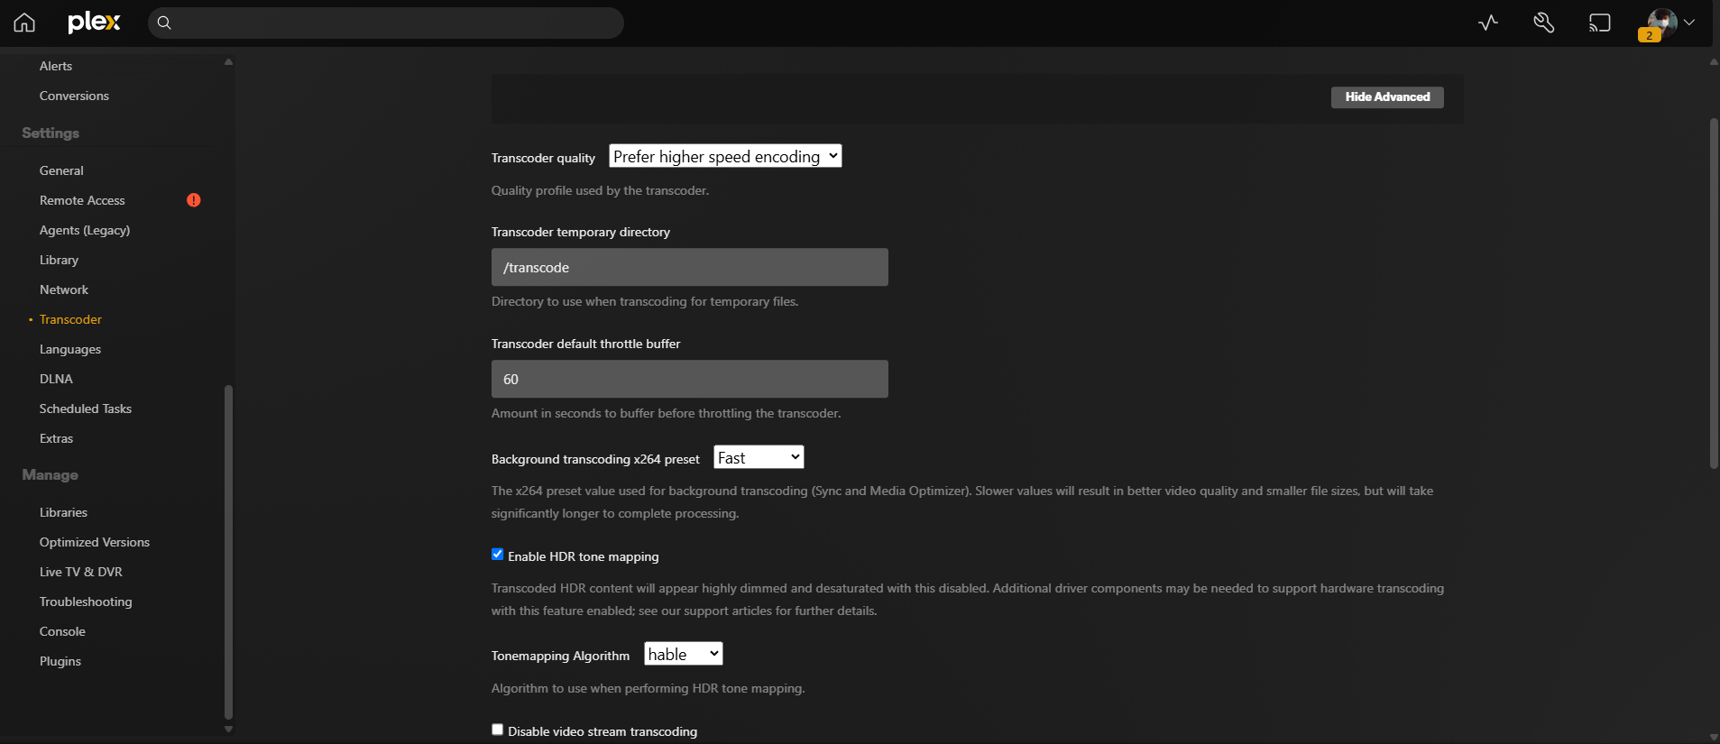Click the Plex logo
The height and width of the screenshot is (744, 1720).
pos(94,23)
